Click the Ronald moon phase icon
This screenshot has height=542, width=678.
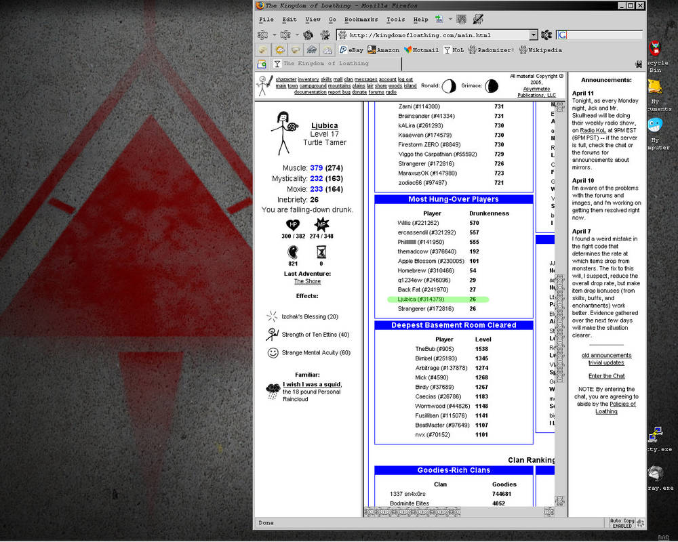449,86
